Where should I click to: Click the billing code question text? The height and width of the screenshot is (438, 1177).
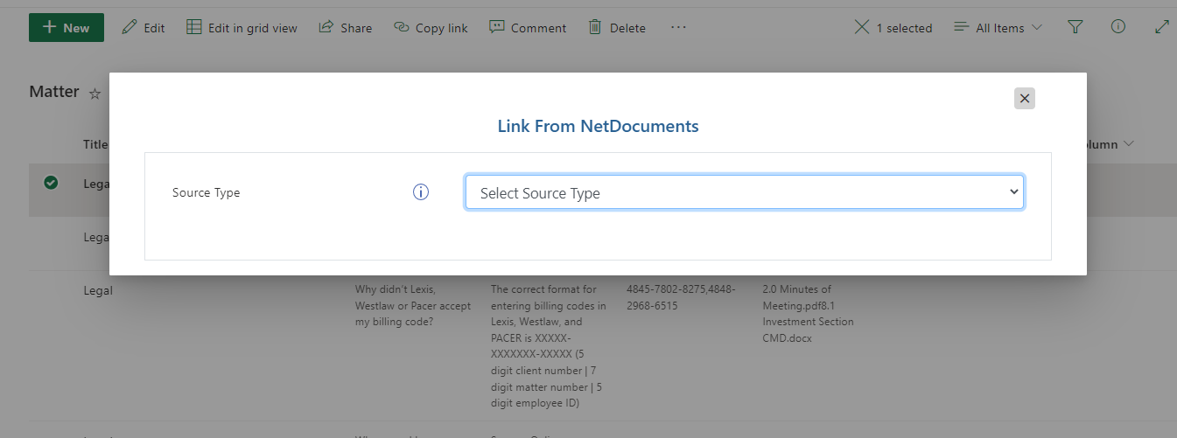[413, 305]
